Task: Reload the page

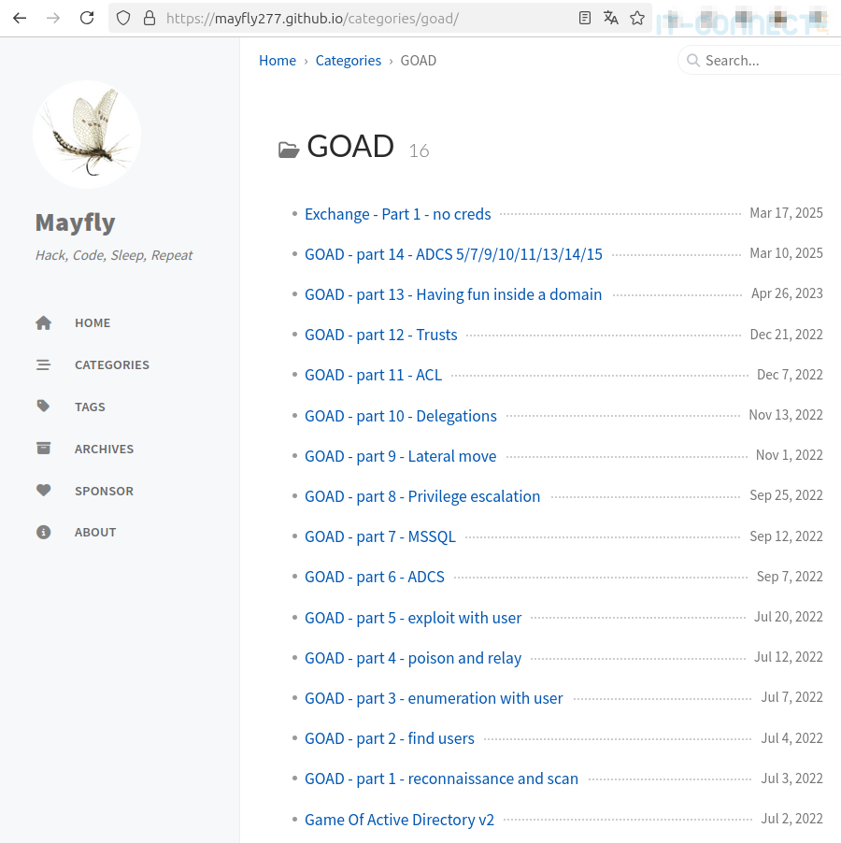Action: pyautogui.click(x=87, y=17)
